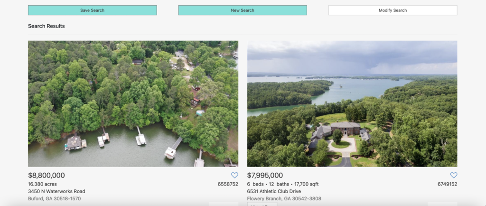Select the $7,995,000 price listing
The width and height of the screenshot is (486, 206).
click(265, 175)
